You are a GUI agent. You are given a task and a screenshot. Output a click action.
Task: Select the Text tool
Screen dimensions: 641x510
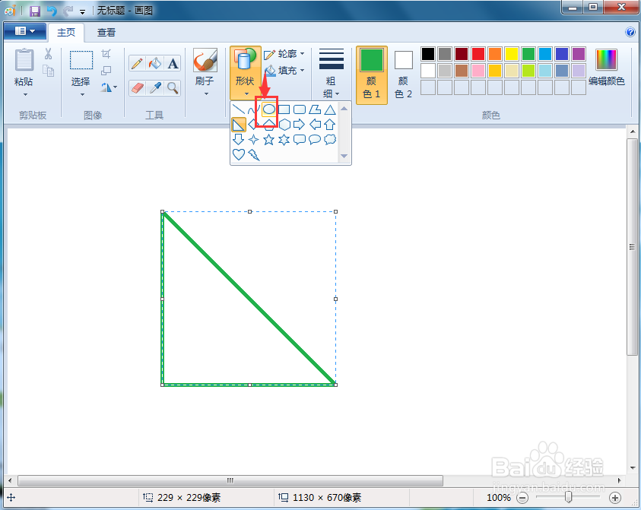(173, 64)
